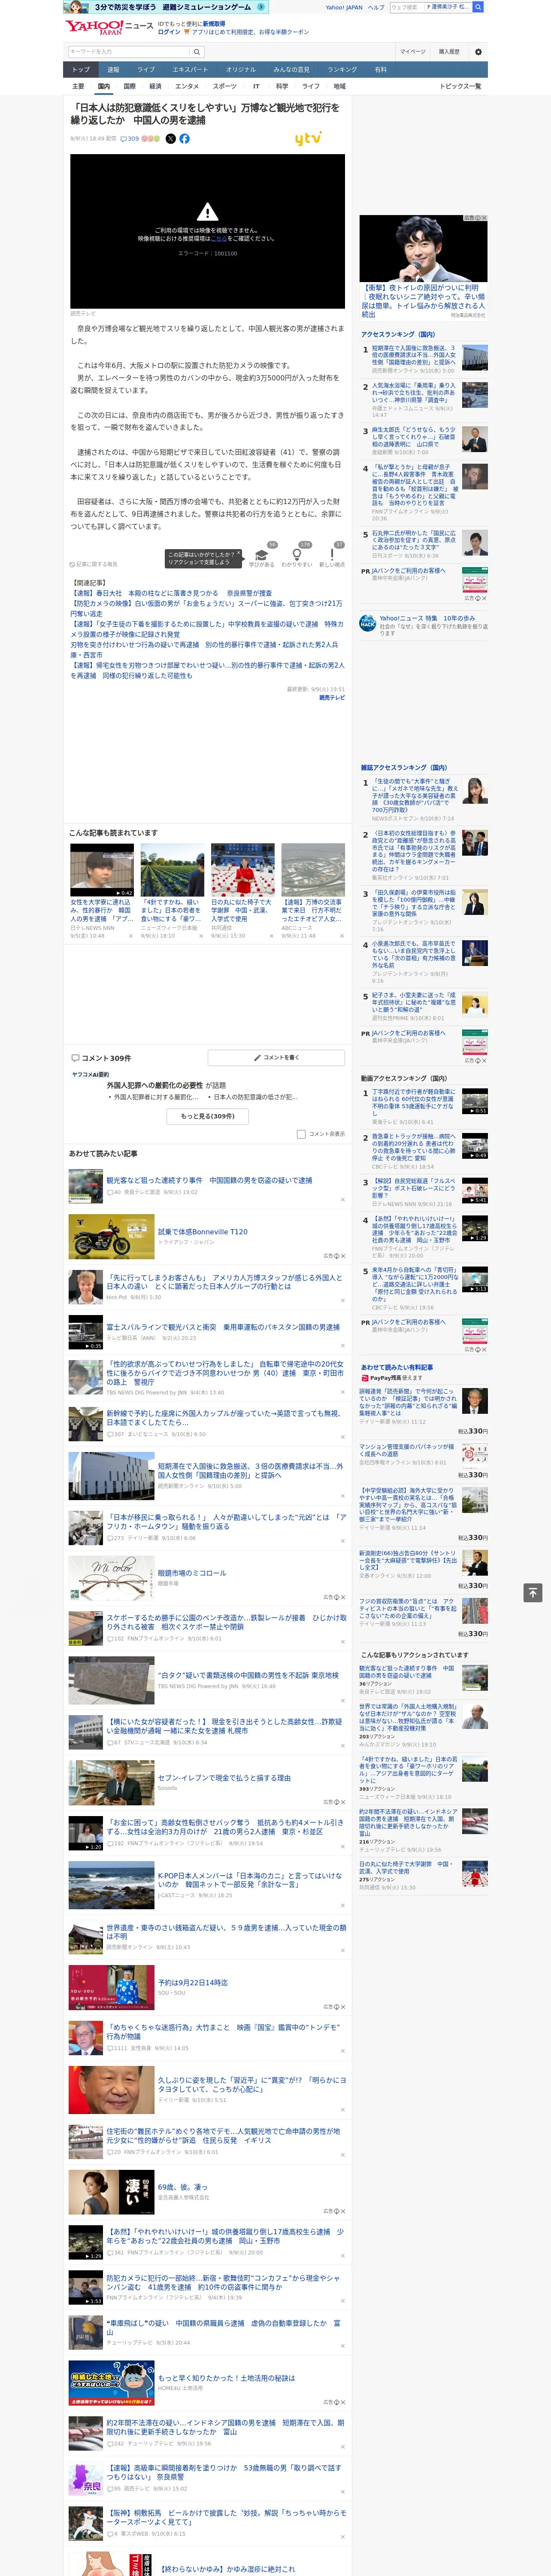Screen dimensions: 551x2576
Task: Toggle the コメント非表示 checkbox
Action: coord(301,1134)
